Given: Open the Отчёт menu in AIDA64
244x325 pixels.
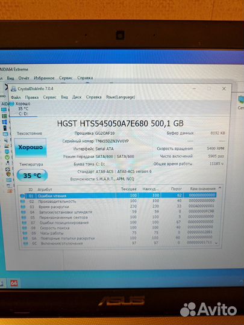Looking at the screenshot, I should tap(24, 78).
